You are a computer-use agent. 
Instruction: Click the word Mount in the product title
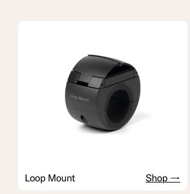[62, 178]
